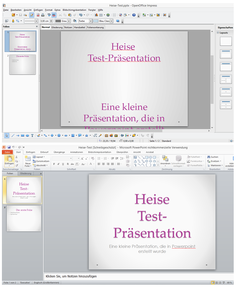
Task: Choose the stars shapes tool in Impress
Action: [87, 136]
